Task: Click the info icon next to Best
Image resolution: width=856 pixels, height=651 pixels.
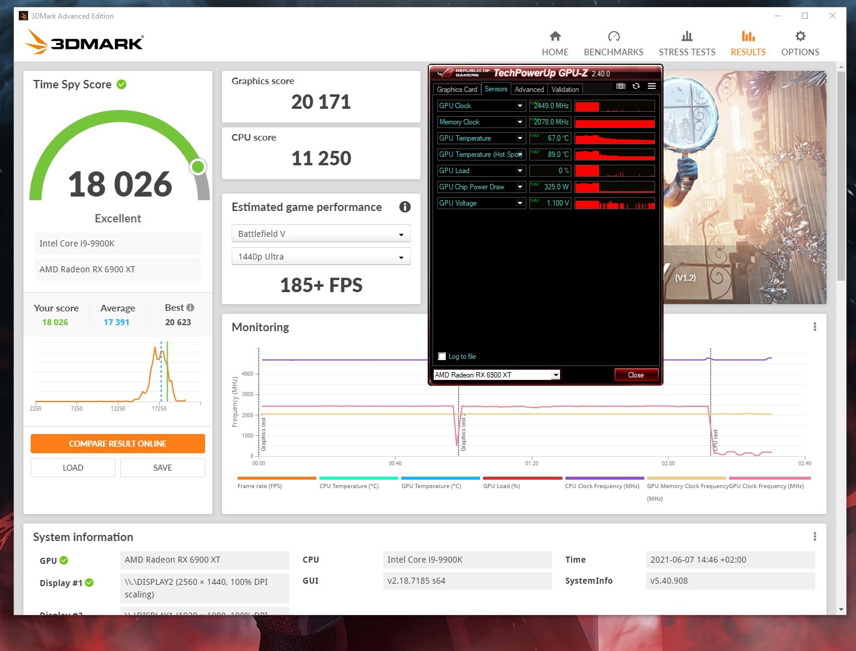Action: point(190,307)
